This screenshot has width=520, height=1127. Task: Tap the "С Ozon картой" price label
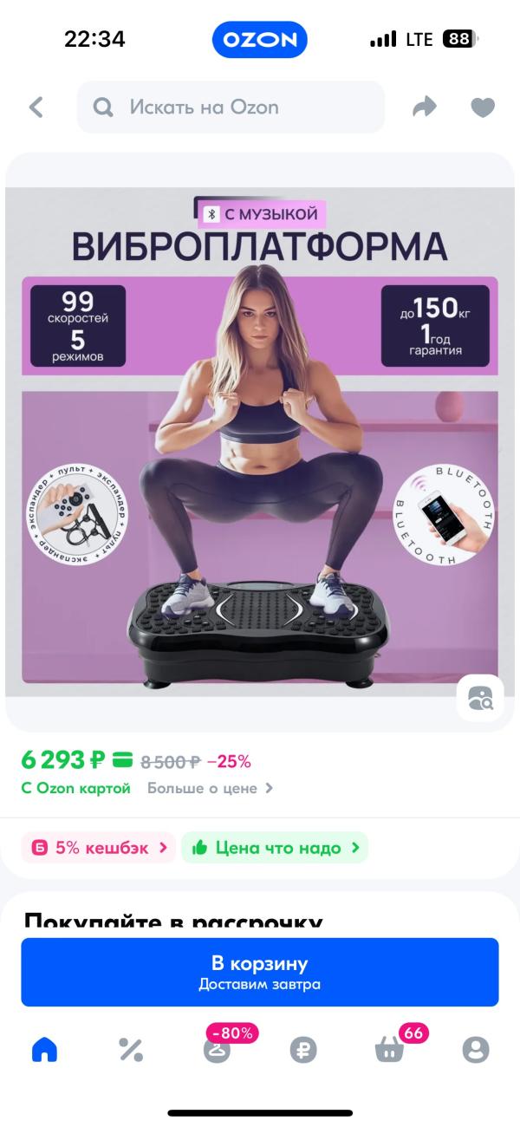76,788
